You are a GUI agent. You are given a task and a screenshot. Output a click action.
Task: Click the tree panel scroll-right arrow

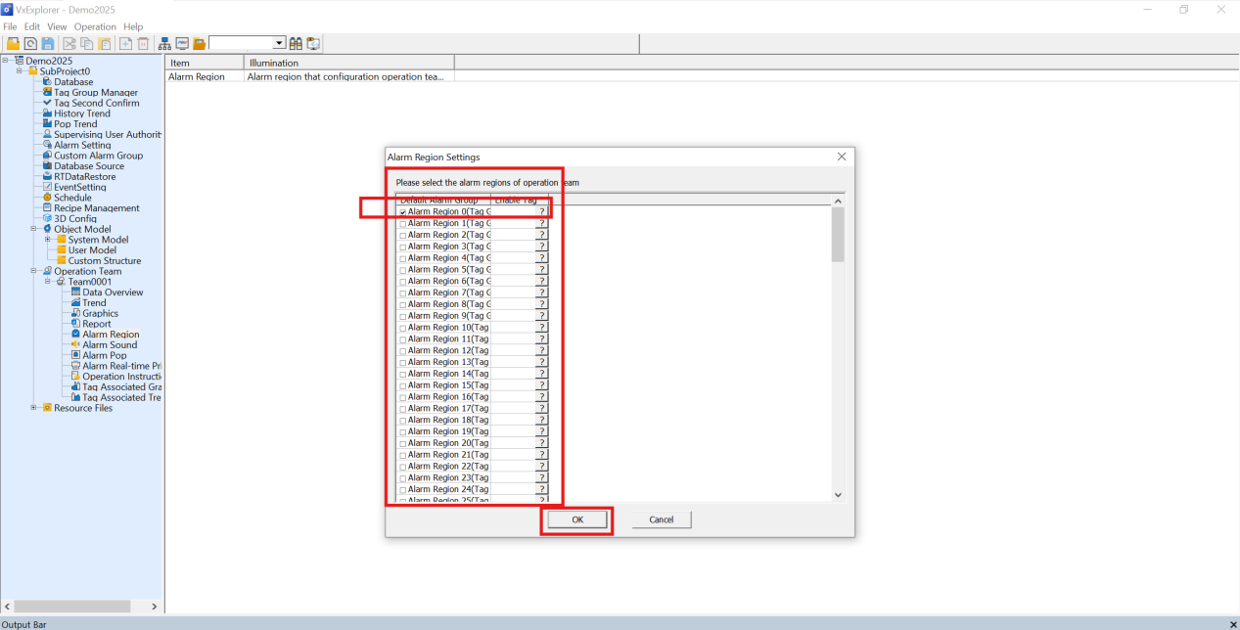[154, 607]
